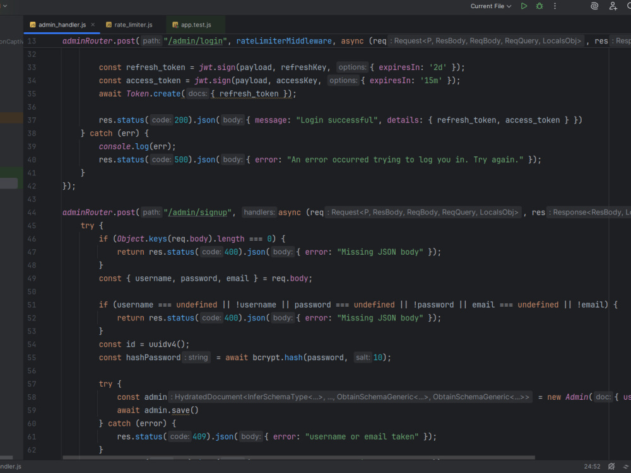
Task: Click bcrypt.hash call on line 55
Action: tap(278, 358)
